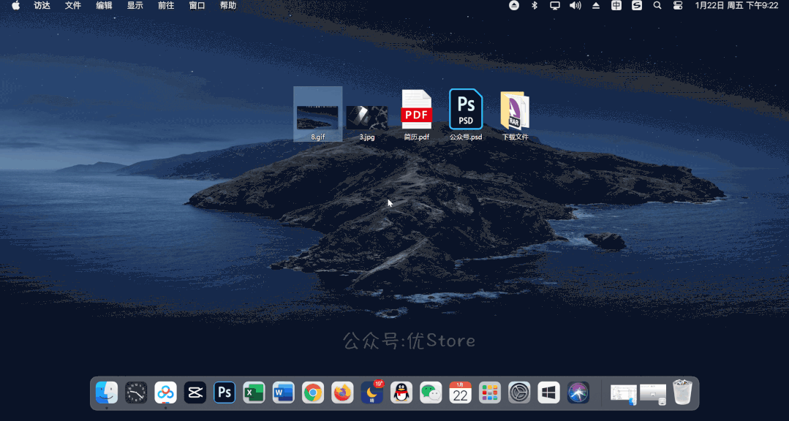Screen dimensions: 789x421
Task: Open the Trash in the Dock
Action: 682,392
